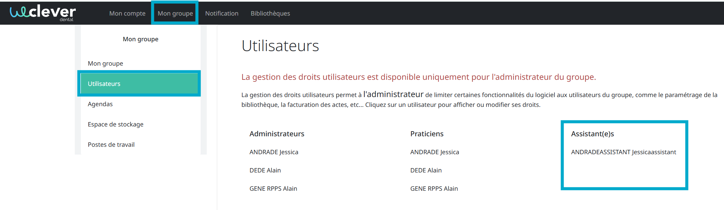Screen dimensions: 724x210
Task: Select DEDE Alain under Administrateurs
Action: pyautogui.click(x=265, y=170)
